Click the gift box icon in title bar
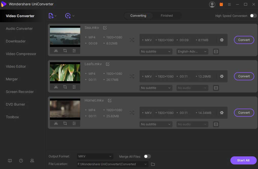Screen dimensions: 258x169 click(221, 4)
